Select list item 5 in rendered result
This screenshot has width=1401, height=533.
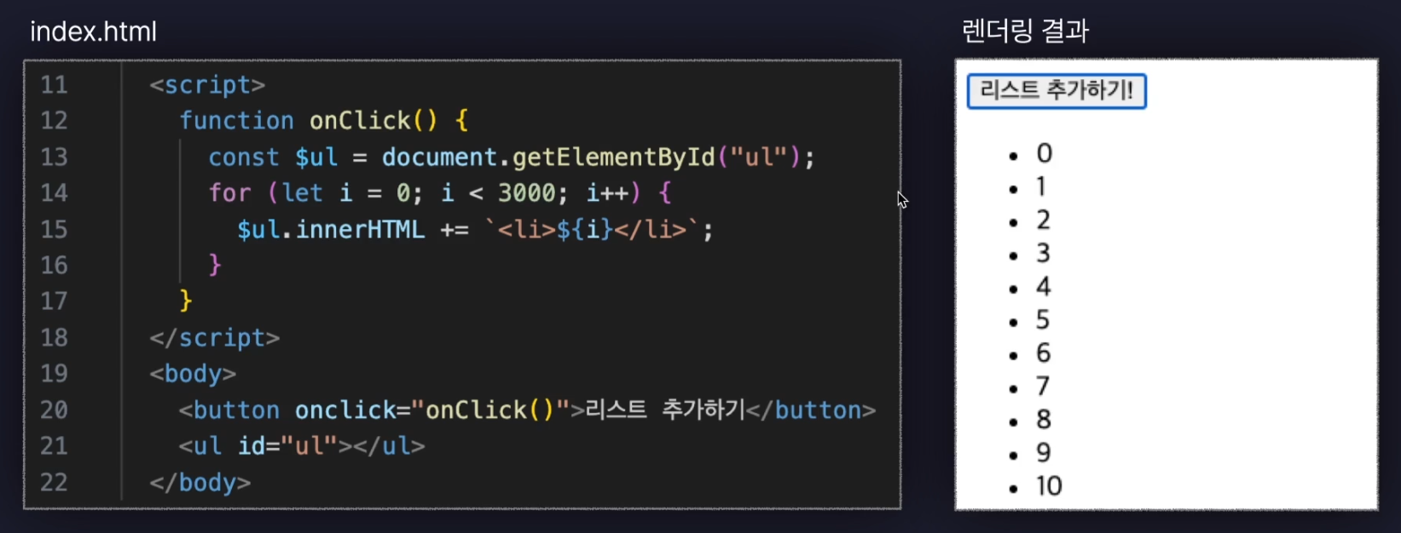coord(1043,320)
